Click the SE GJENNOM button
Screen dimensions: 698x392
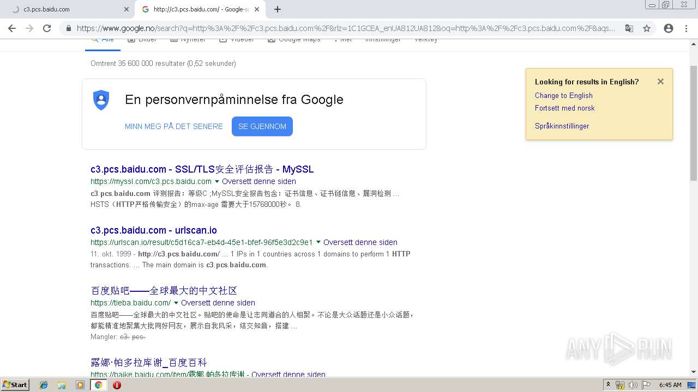pyautogui.click(x=262, y=126)
